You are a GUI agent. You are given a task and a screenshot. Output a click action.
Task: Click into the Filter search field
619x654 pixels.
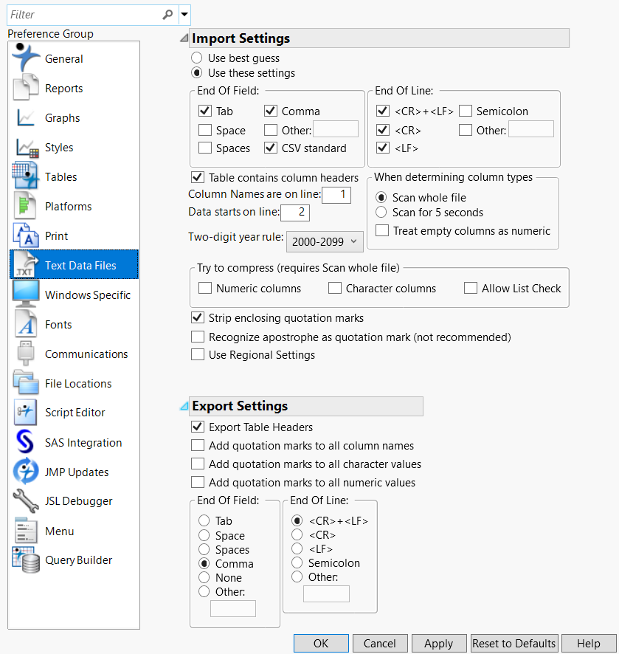(85, 15)
